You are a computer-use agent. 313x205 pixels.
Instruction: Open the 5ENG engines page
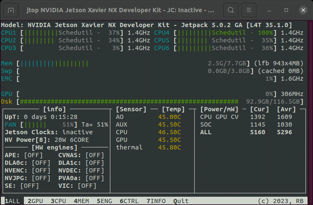(x=104, y=201)
